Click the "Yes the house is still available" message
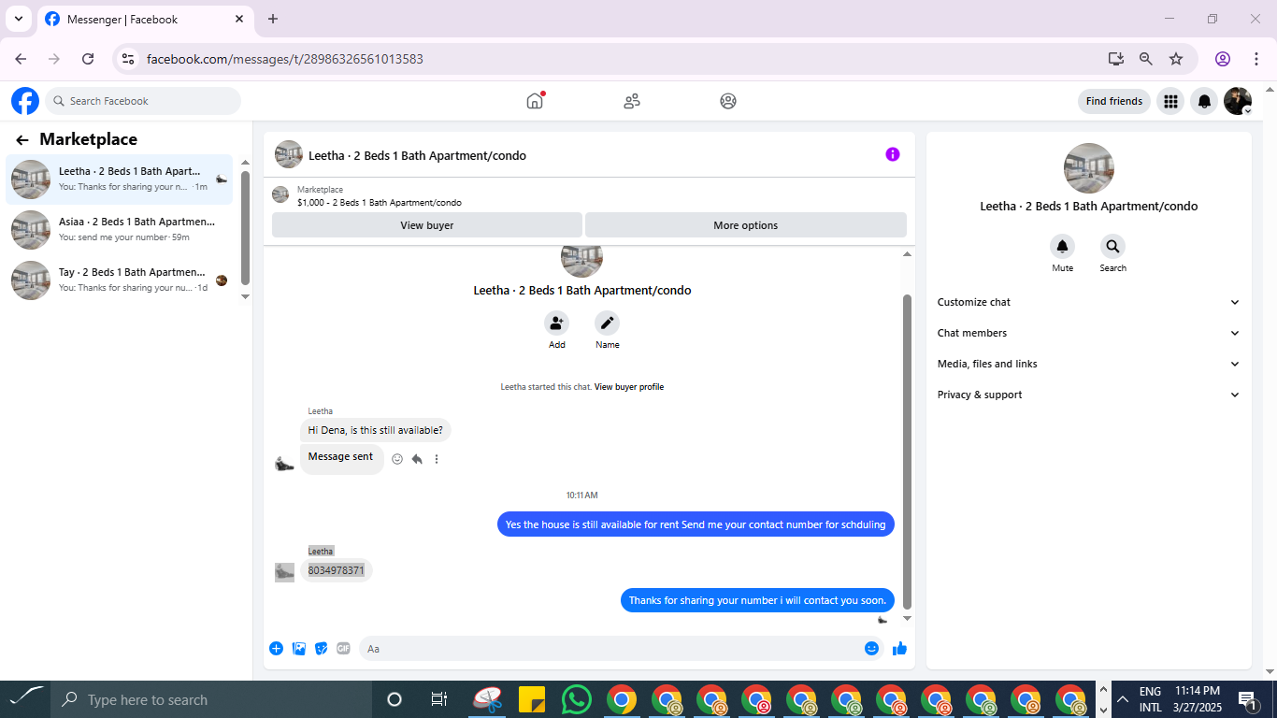 pyautogui.click(x=696, y=524)
